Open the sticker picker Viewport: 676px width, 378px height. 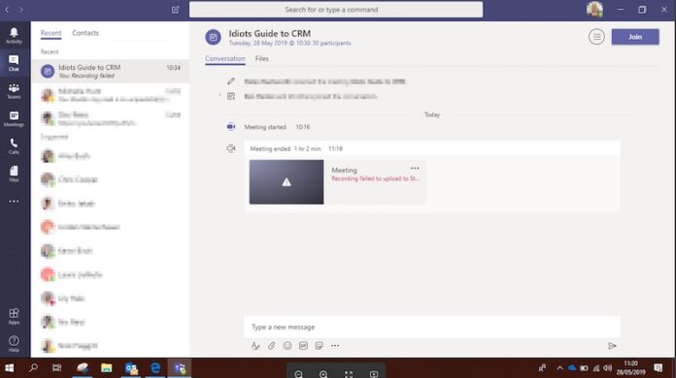319,346
